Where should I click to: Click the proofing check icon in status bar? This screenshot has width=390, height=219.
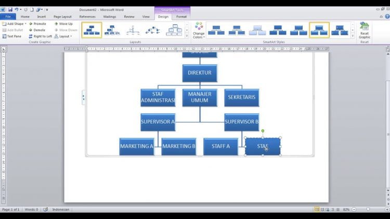coord(46,210)
